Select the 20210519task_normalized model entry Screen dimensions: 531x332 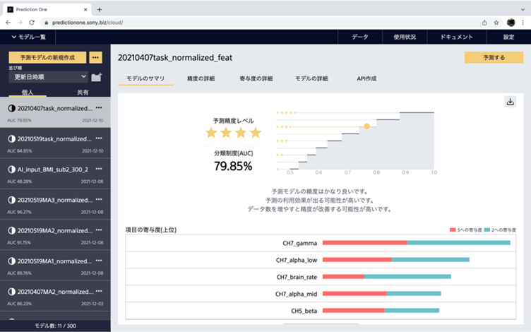[55, 143]
